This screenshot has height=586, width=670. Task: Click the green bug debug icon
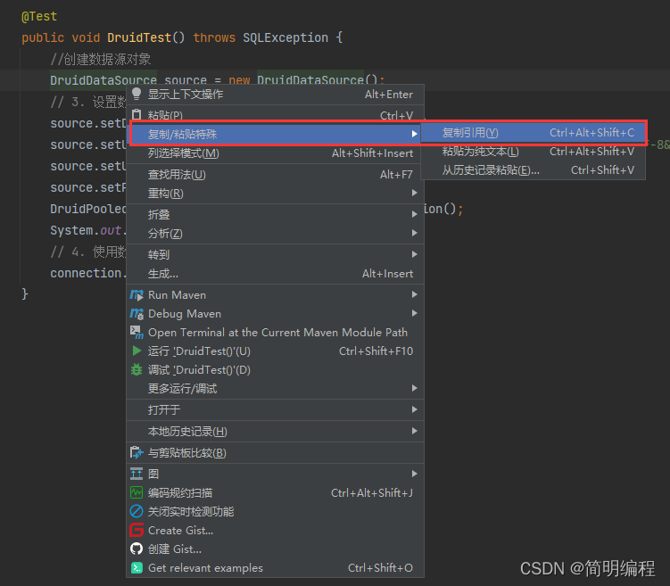point(136,369)
